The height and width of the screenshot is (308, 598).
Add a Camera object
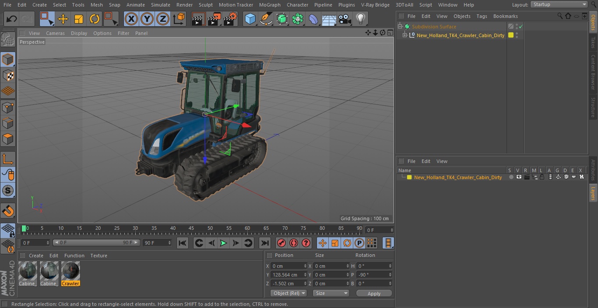tap(345, 19)
